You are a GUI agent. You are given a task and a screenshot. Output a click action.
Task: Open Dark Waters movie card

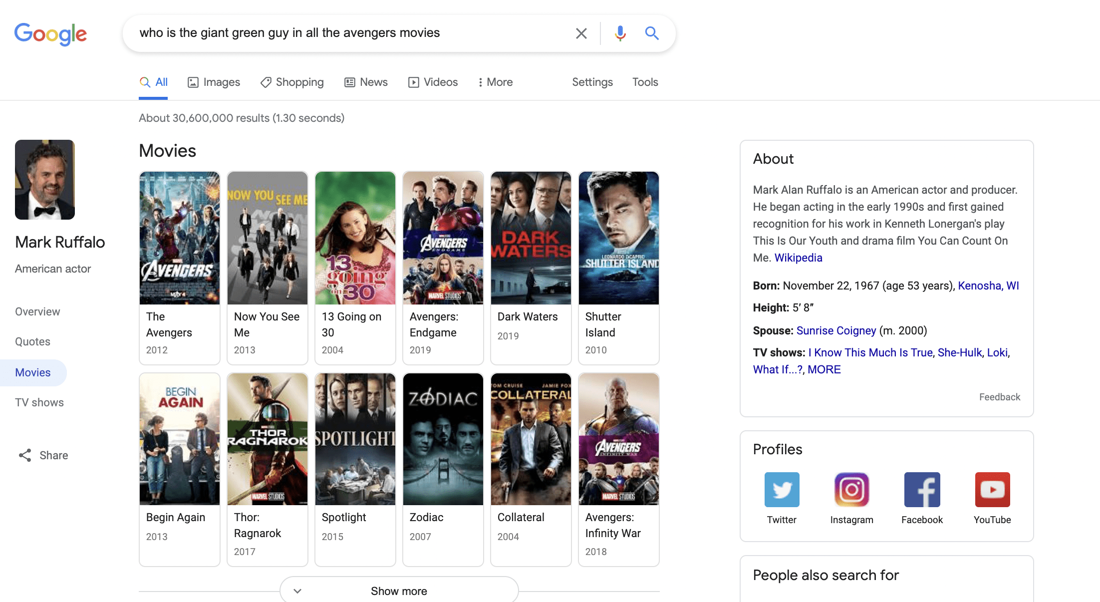tap(531, 268)
